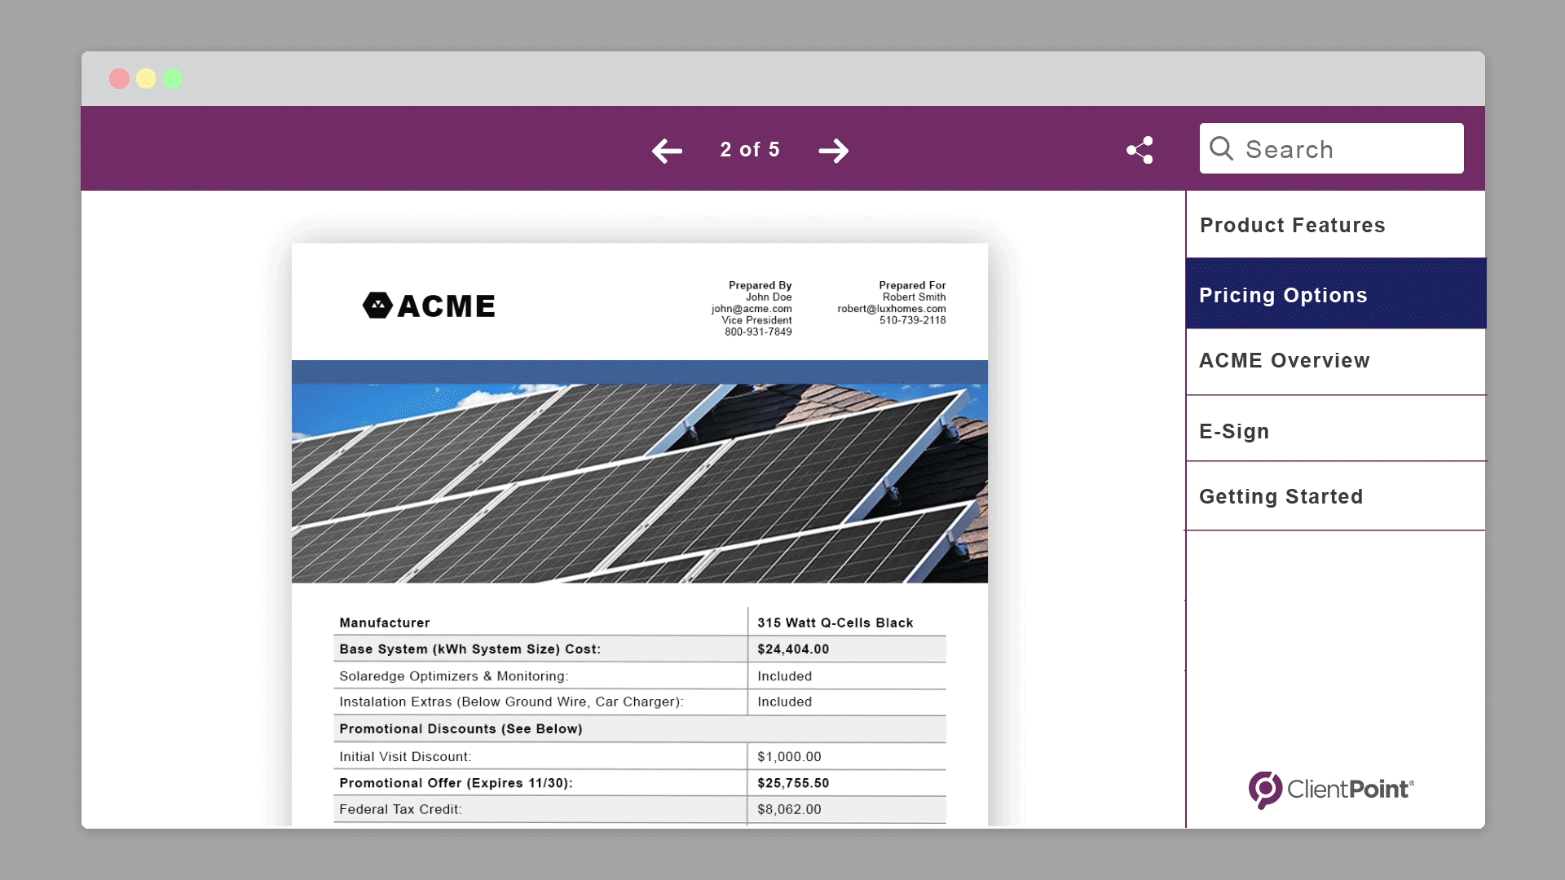Click robert@luxhomes.com email address
Viewport: 1565px width, 880px height.
pyautogui.click(x=891, y=309)
